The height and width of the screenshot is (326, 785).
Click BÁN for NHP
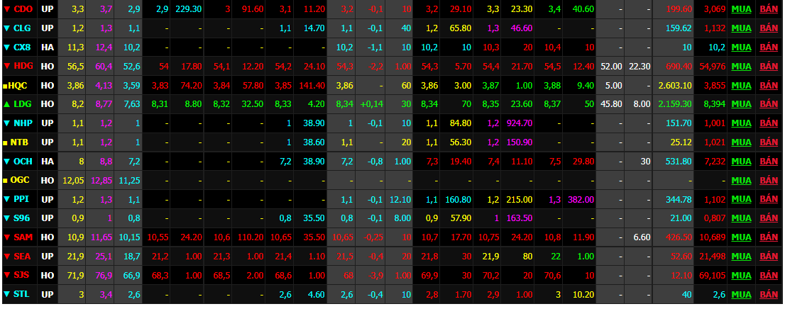[x=769, y=123]
